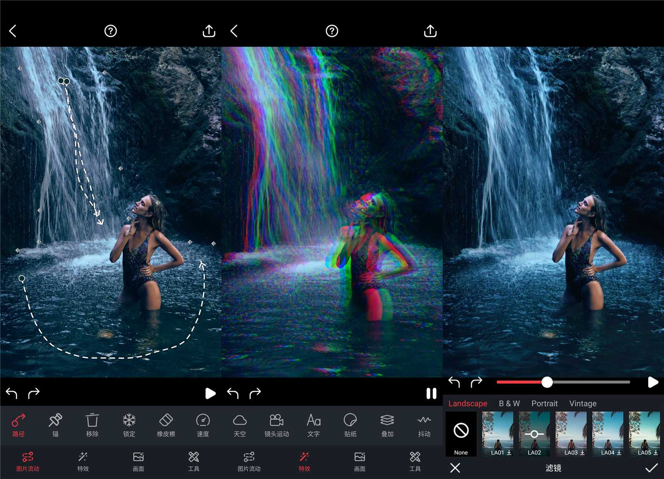Viewport: 664px width, 479px height.
Task: Select the None filter option
Action: [x=461, y=434]
